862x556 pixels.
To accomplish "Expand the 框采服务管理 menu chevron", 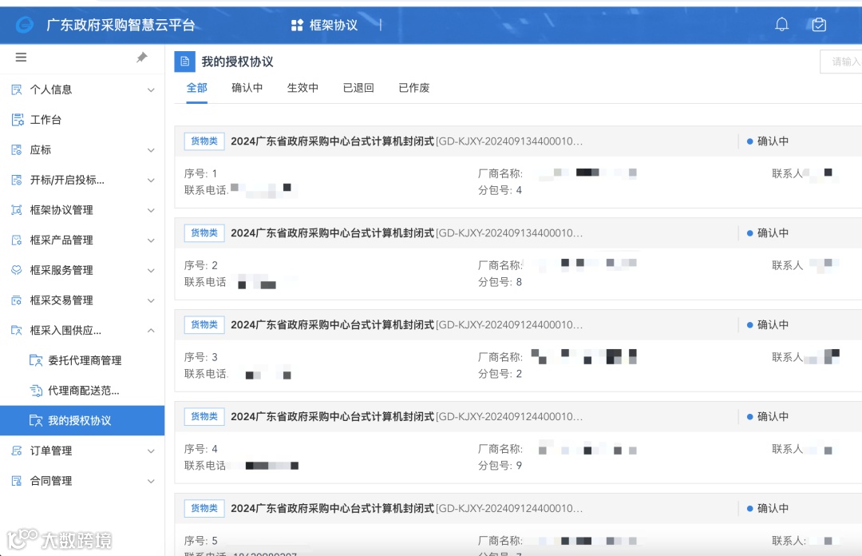I will click(x=151, y=270).
